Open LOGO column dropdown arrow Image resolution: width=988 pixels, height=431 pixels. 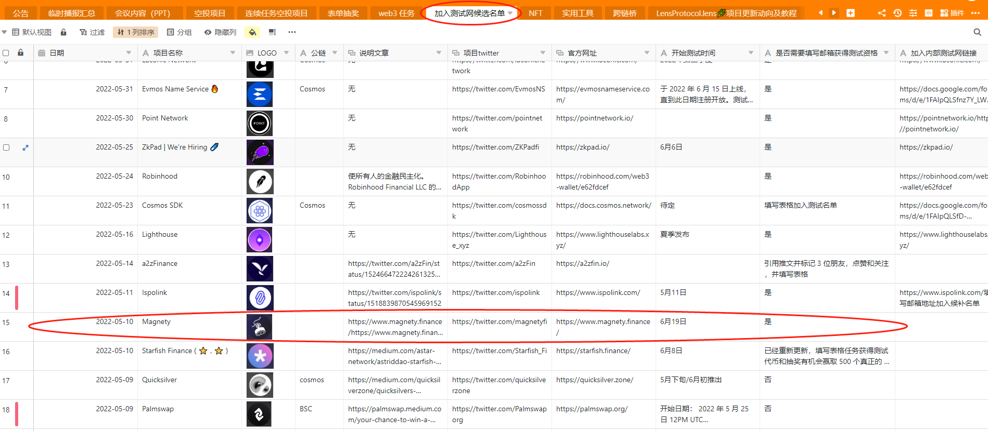pos(286,53)
